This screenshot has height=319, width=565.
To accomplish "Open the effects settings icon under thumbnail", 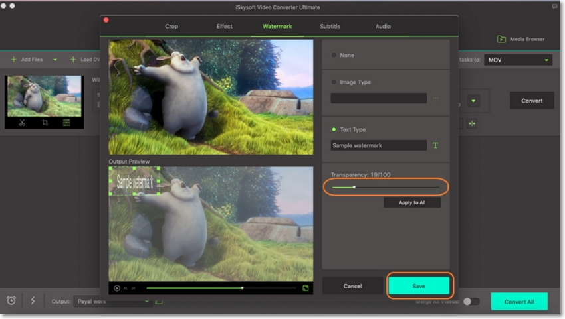I will (x=66, y=123).
